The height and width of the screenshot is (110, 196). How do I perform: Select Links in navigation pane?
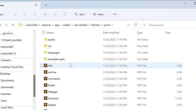(x=4, y=101)
